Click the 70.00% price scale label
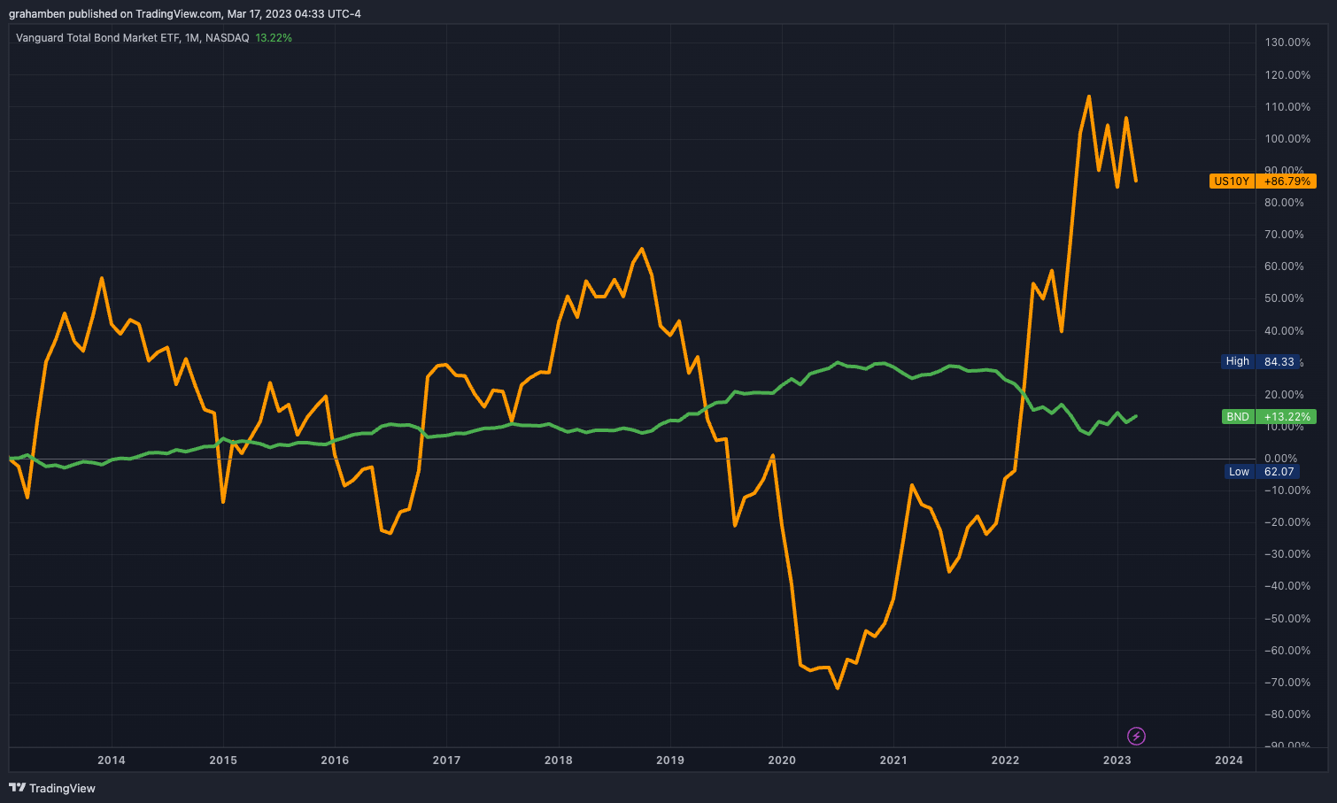The height and width of the screenshot is (803, 1337). [x=1284, y=235]
